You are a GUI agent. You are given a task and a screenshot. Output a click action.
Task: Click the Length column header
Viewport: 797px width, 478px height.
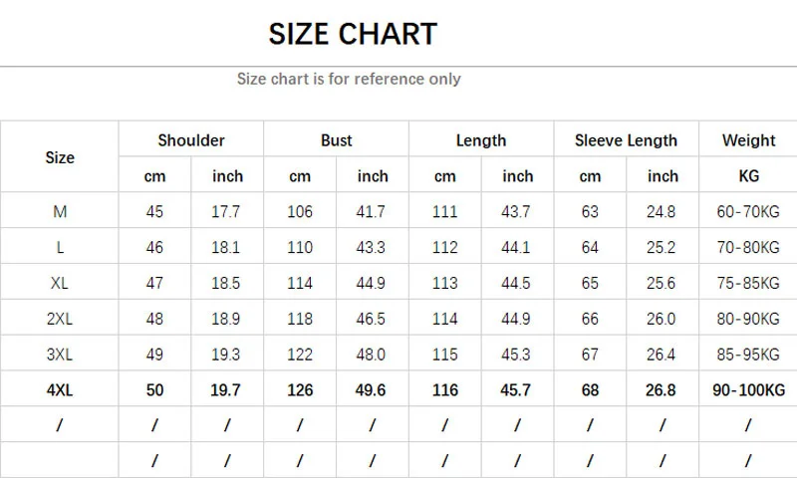point(481,140)
